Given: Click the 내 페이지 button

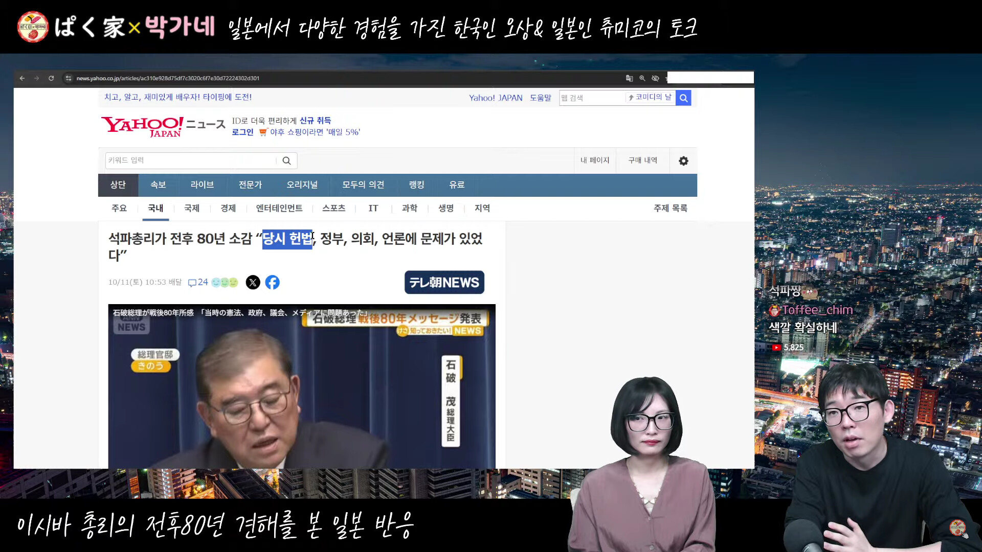Looking at the screenshot, I should tap(595, 160).
